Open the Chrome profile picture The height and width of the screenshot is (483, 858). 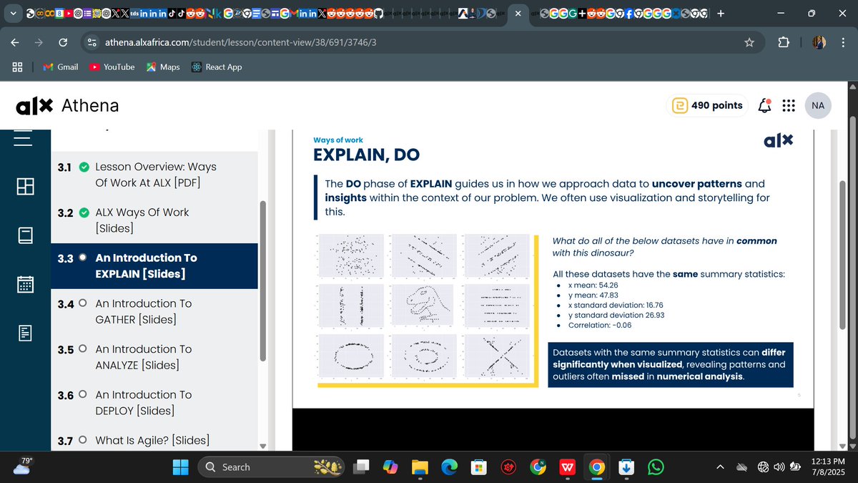(x=819, y=42)
